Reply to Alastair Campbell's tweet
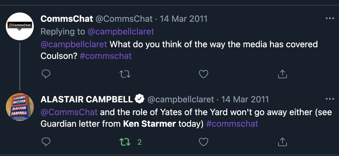Viewport: 339px width, 156px height. coord(46,142)
